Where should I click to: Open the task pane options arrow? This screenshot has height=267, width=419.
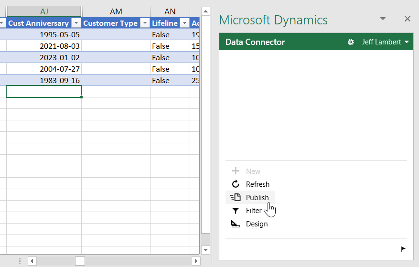pyautogui.click(x=383, y=19)
